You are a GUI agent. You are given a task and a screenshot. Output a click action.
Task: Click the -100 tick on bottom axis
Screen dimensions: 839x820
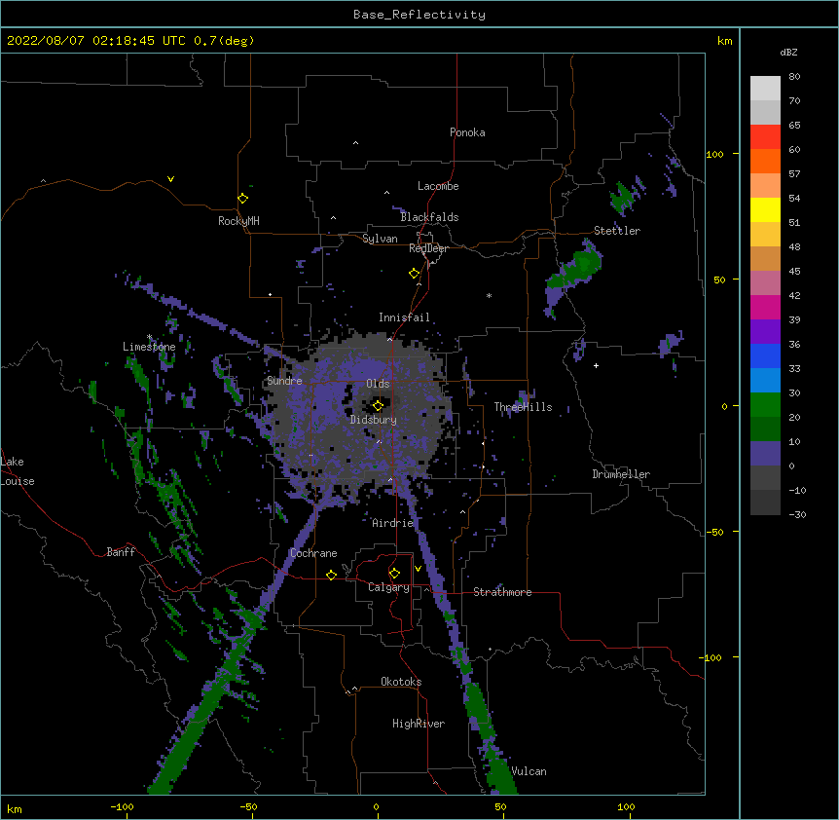point(122,806)
